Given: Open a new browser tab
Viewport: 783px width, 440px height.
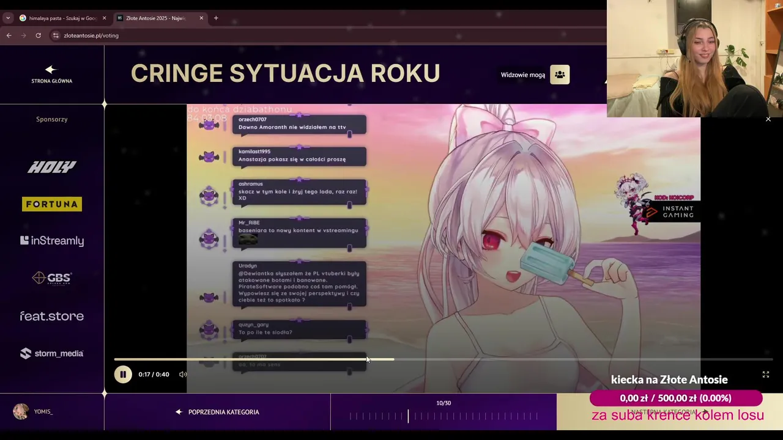Looking at the screenshot, I should [x=216, y=18].
